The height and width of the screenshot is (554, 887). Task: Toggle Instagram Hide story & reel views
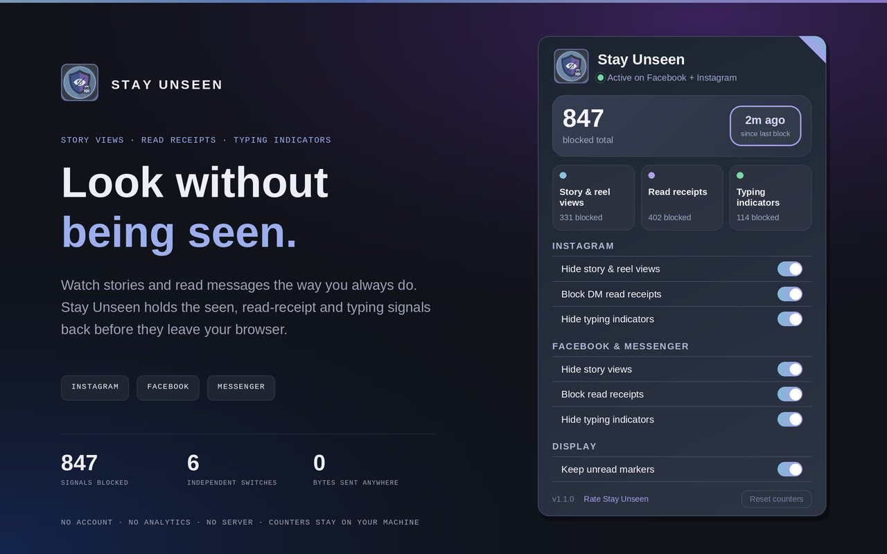[x=790, y=269]
